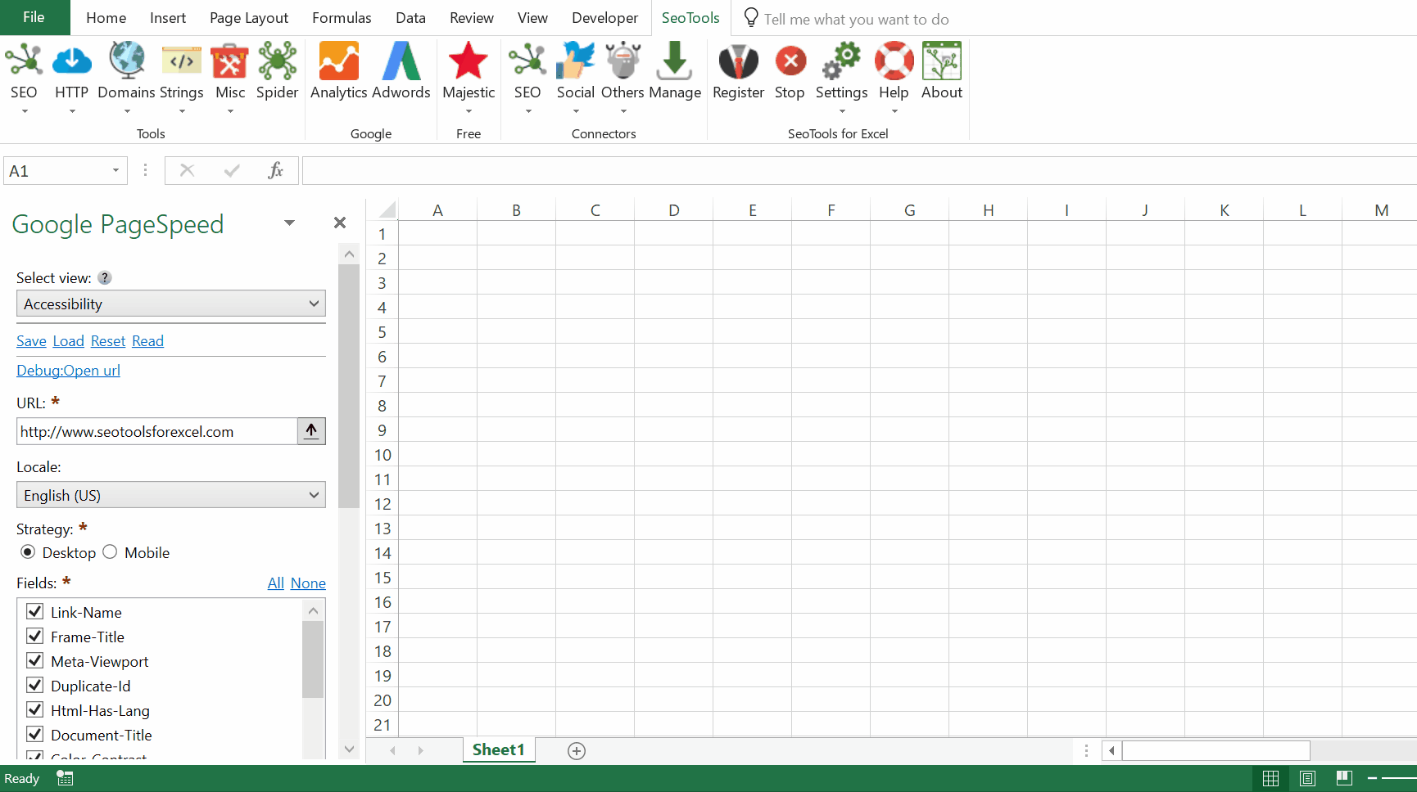
Task: Click the insert function fx icon
Action: click(276, 170)
